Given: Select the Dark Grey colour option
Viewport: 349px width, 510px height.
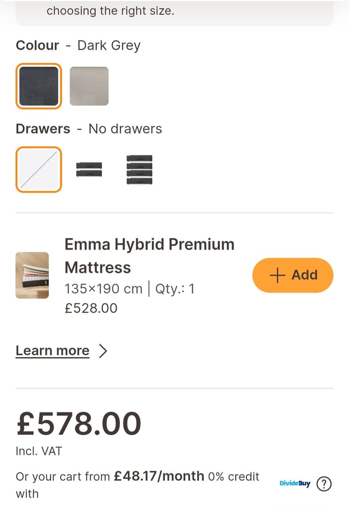Looking at the screenshot, I should (x=38, y=86).
